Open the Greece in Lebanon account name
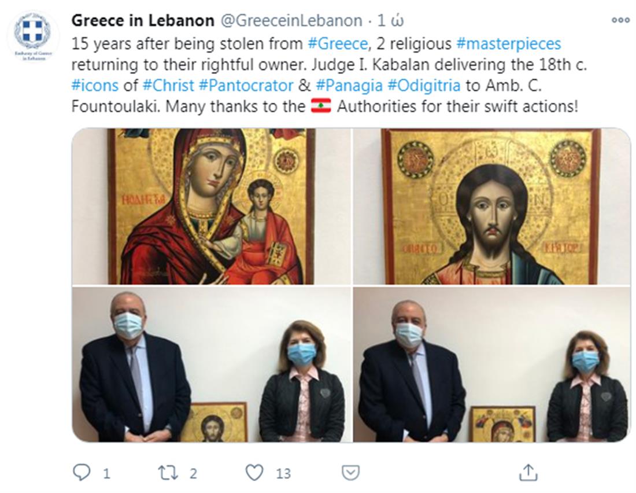Viewport: 636px width, 493px height. 143,20
